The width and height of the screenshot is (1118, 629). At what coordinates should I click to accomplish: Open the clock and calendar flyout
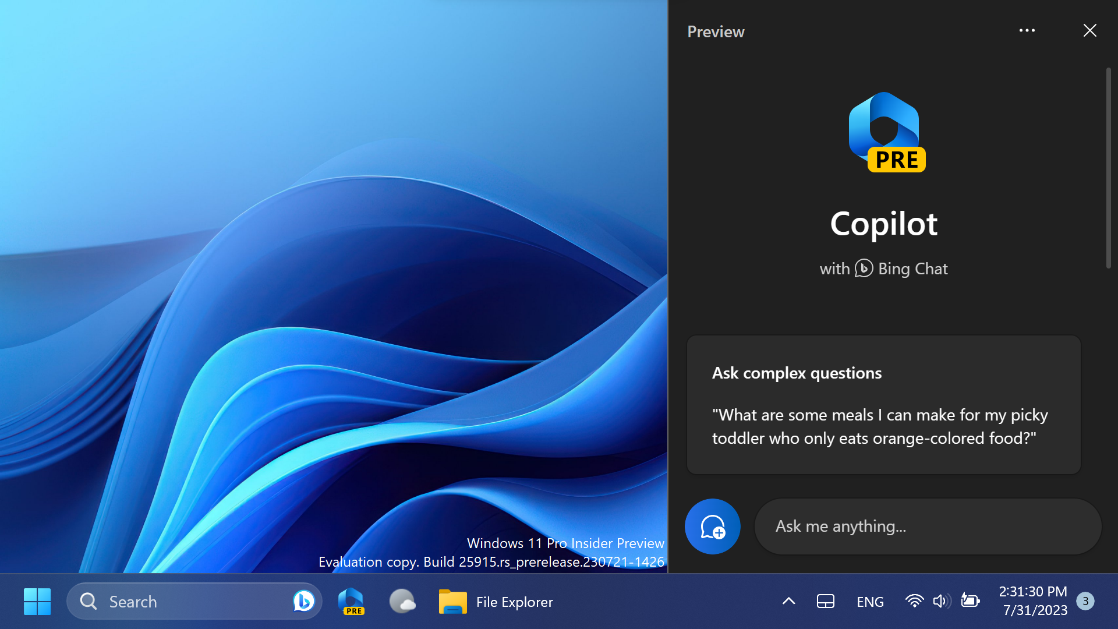click(1034, 601)
